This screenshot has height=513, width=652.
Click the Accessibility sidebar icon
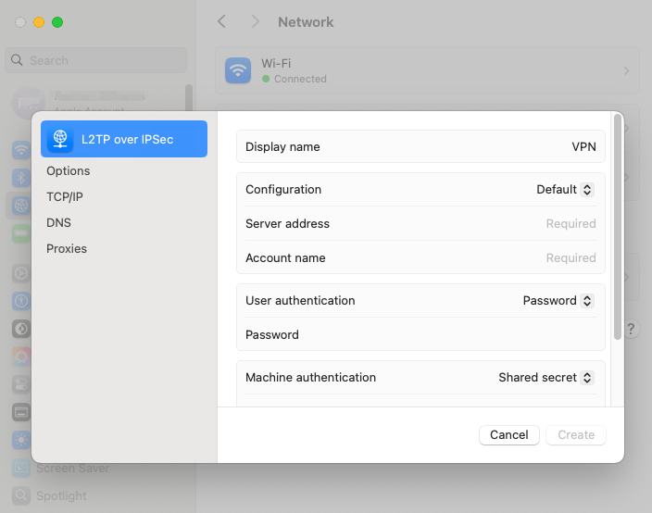pyautogui.click(x=21, y=301)
